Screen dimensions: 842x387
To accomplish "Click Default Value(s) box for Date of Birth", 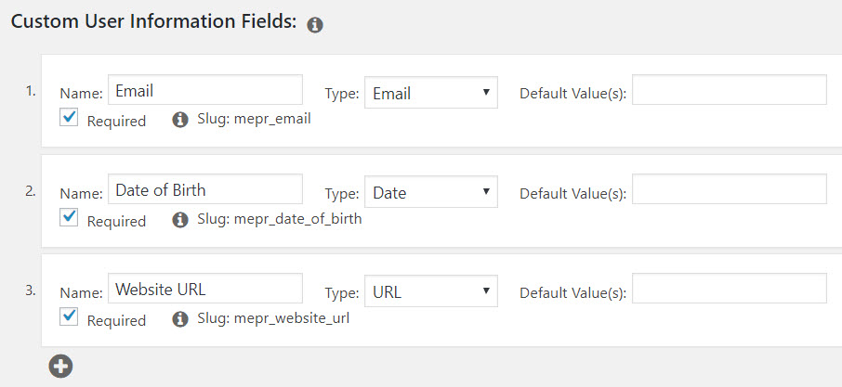I will point(730,189).
